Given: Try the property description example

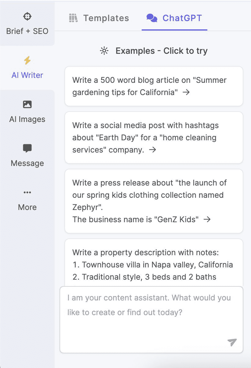Looking at the screenshot, I should (x=154, y=263).
